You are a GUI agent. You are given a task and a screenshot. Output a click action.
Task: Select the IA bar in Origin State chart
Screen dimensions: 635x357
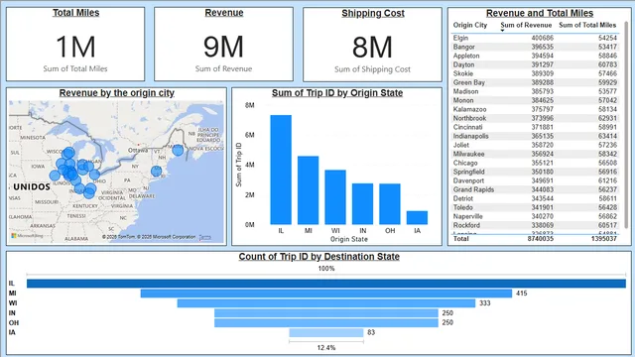[417, 218]
